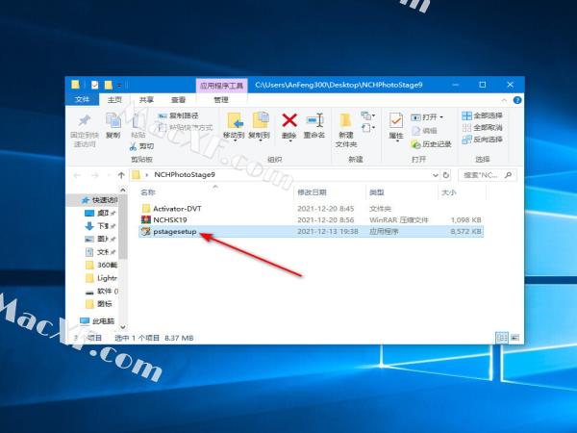Click the Open (打开) ribbon button
This screenshot has height=433, width=577.
pos(427,117)
